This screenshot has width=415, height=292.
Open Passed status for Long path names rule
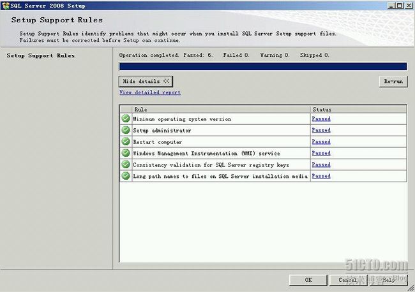[x=321, y=176]
